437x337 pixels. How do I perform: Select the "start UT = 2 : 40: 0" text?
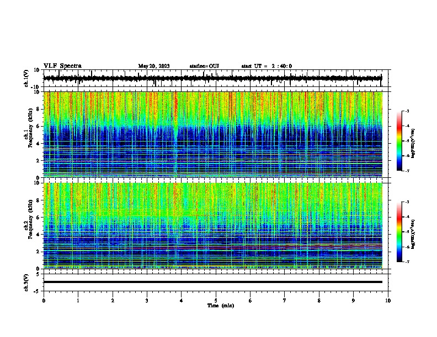click(267, 66)
